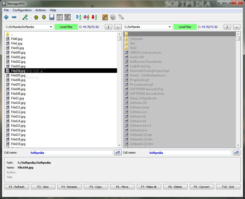Click the floppy disk save icon
Image resolution: width=245 pixels, height=199 pixels.
[x=52, y=17]
